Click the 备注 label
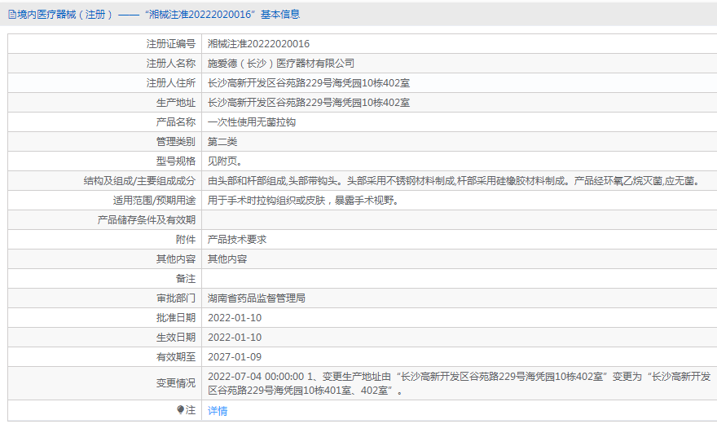This screenshot has height=424, width=717. (x=186, y=279)
